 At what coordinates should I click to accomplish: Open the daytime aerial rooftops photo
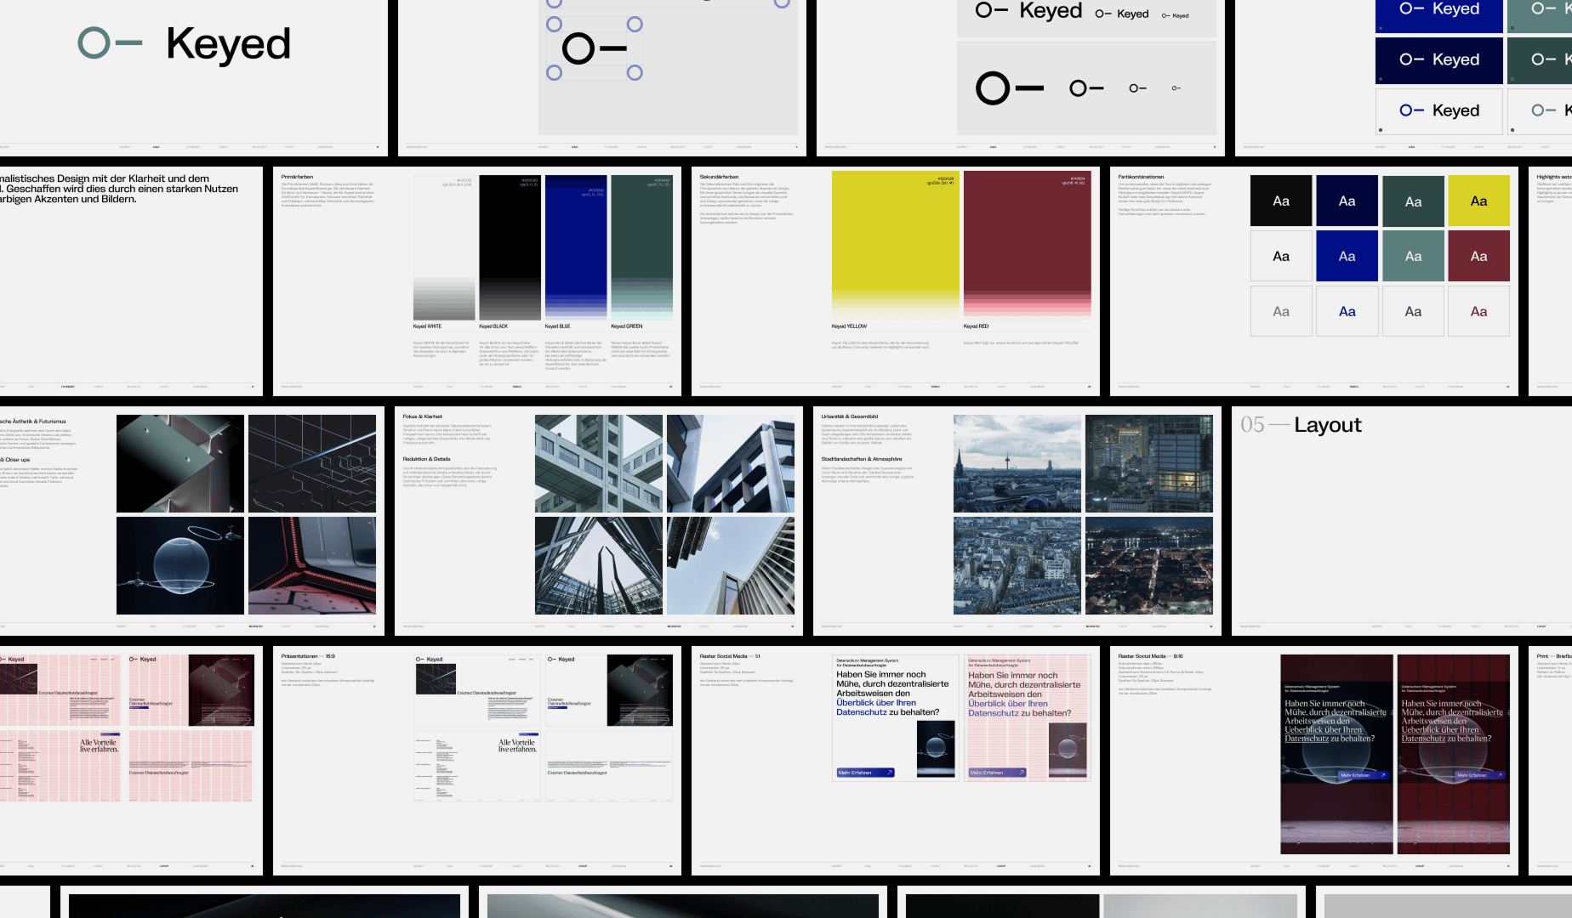point(1017,566)
